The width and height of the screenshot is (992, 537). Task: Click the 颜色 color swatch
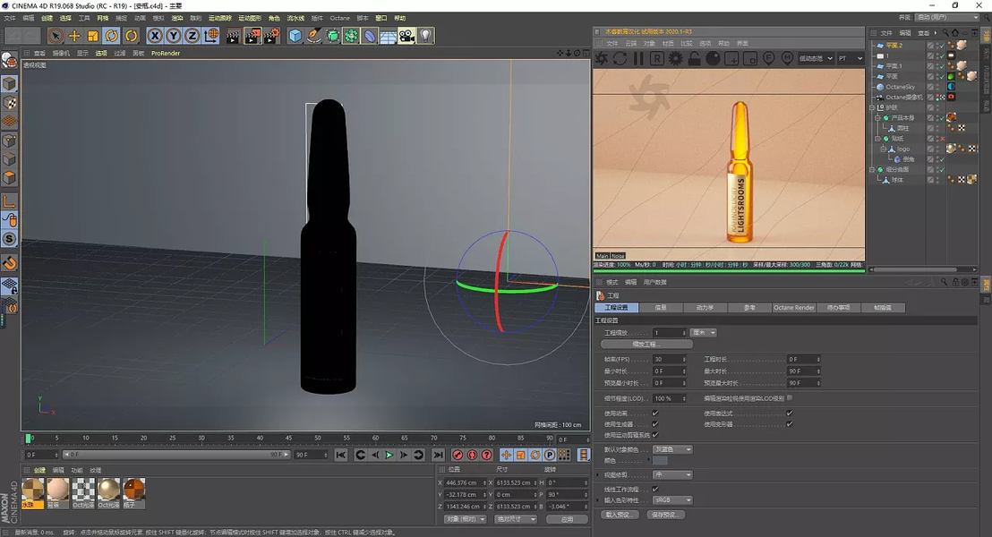pos(660,460)
